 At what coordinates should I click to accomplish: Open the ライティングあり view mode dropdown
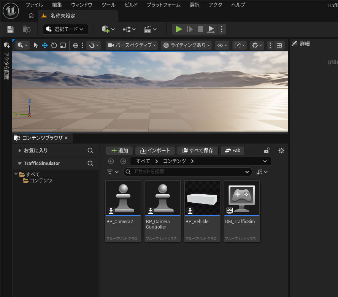[x=186, y=45]
